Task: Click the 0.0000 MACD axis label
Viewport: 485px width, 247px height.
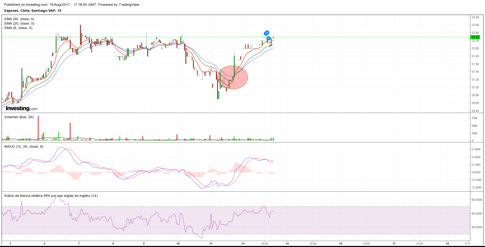Action: (x=476, y=172)
